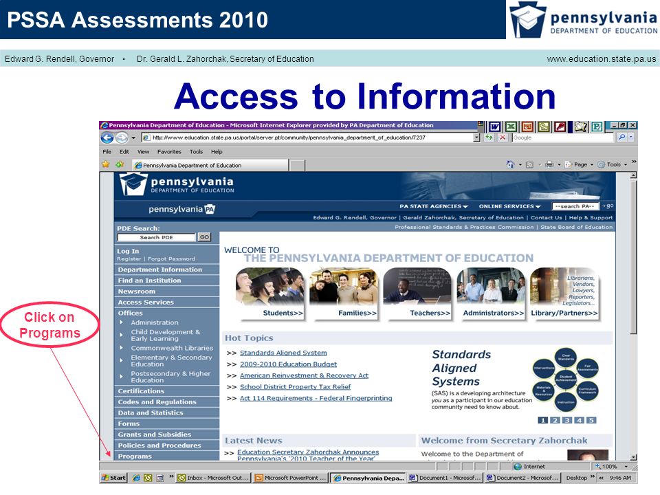Open the View menu

143,151
